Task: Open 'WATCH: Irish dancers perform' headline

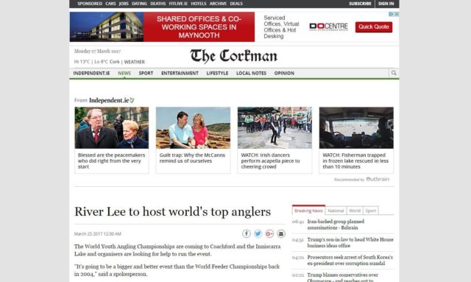Action: (270, 161)
